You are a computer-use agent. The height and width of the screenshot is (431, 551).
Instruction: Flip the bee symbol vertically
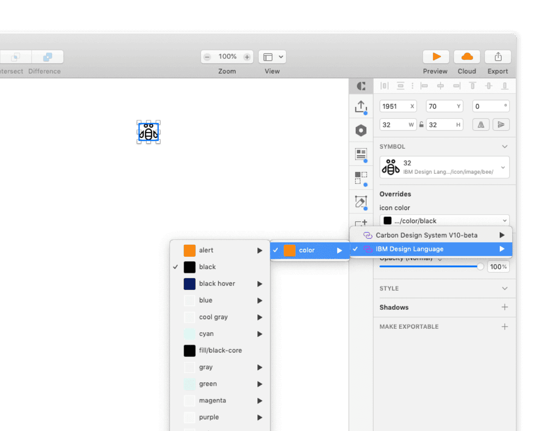tap(501, 125)
